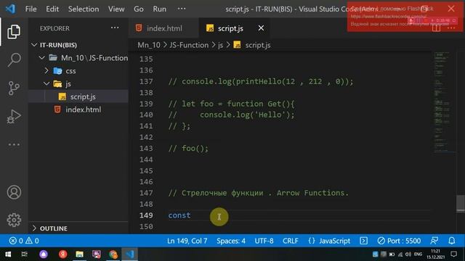465x261 pixels.
Task: Click Ln 149, Col 7 go-to-line indicator
Action: [187, 241]
